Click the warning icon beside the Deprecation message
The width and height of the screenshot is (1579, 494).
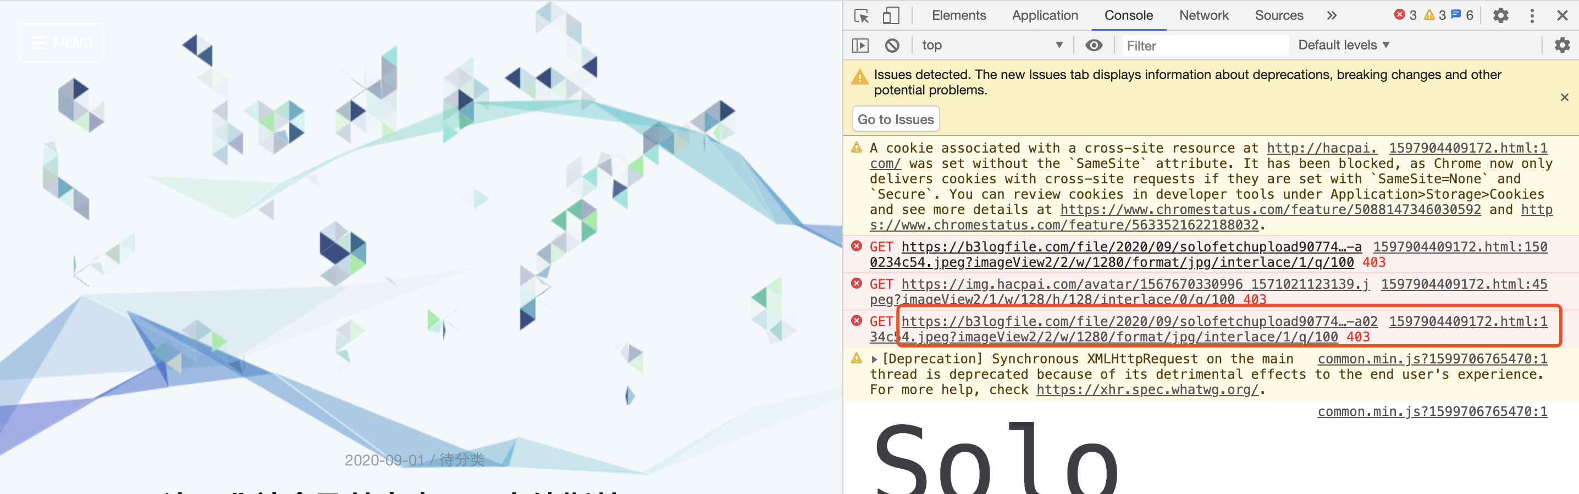pos(857,358)
